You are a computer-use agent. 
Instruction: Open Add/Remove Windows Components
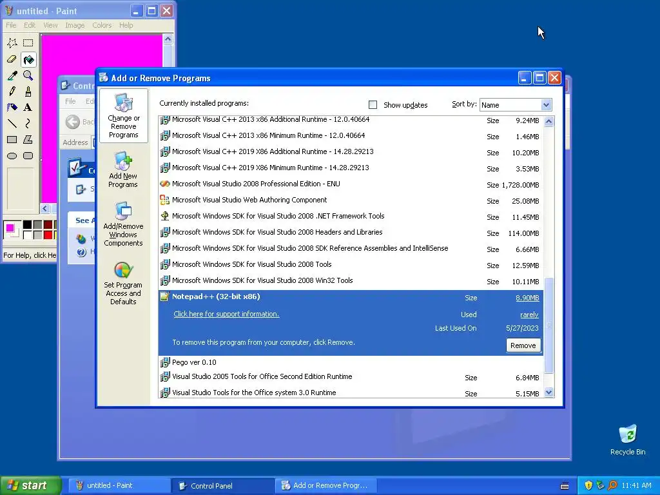[x=123, y=224]
